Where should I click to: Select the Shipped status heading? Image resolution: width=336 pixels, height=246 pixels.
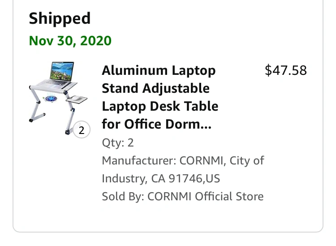[x=60, y=19]
